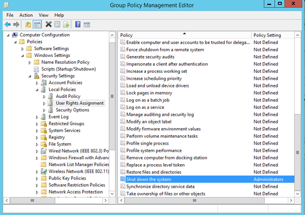Click the Event Log node icon
This screenshot has height=215, width=305.
tap(44, 117)
